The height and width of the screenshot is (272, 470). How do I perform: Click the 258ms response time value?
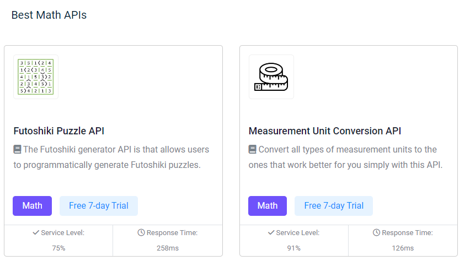(x=168, y=248)
